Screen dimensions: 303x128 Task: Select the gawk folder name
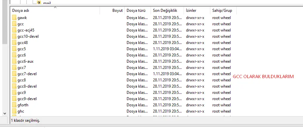tap(22, 18)
